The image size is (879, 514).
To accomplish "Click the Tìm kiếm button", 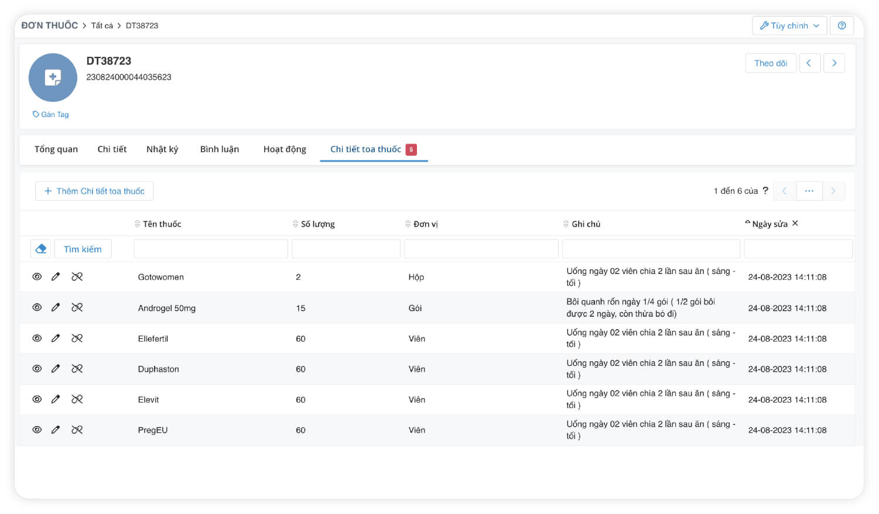I will pos(83,249).
